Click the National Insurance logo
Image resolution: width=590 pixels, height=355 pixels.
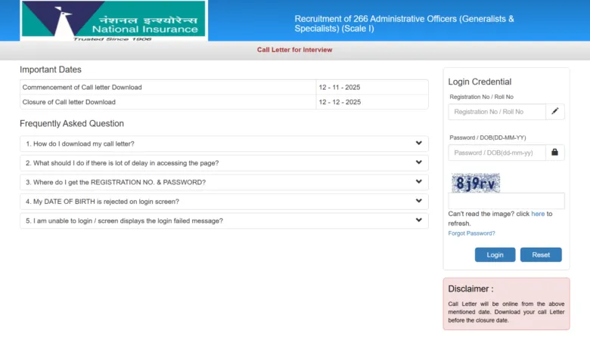click(113, 20)
